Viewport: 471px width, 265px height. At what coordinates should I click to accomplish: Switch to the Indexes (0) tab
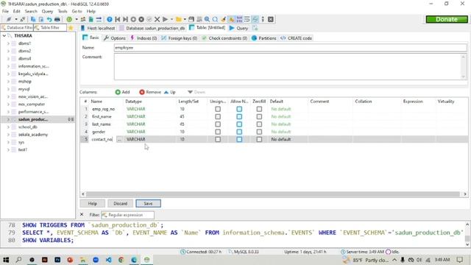point(144,38)
